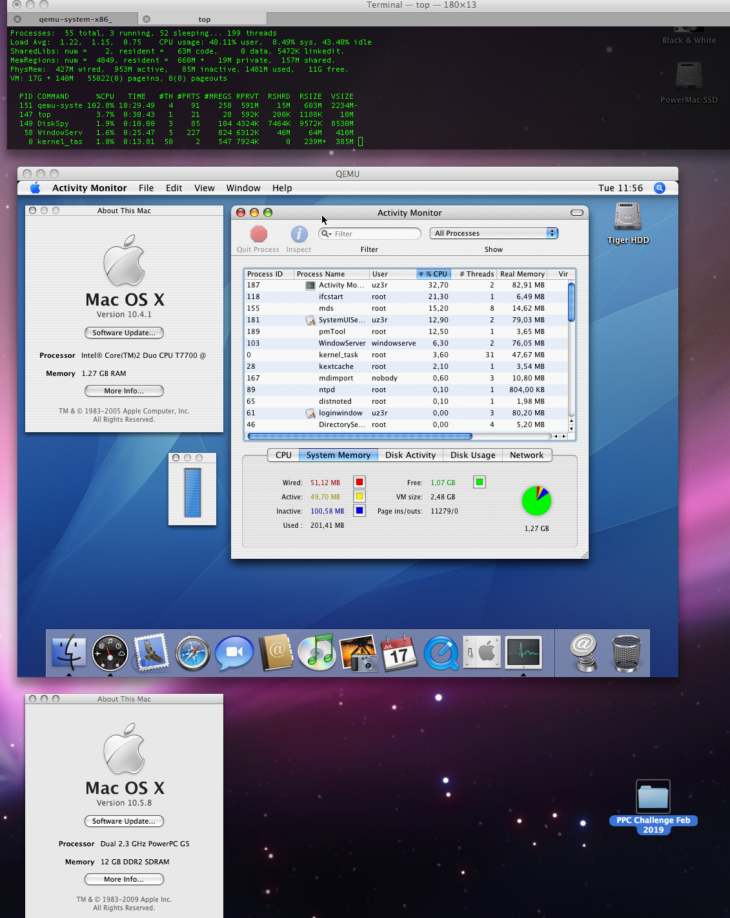The image size is (730, 918).
Task: Launch QuickTime Player from the dock
Action: click(x=441, y=652)
